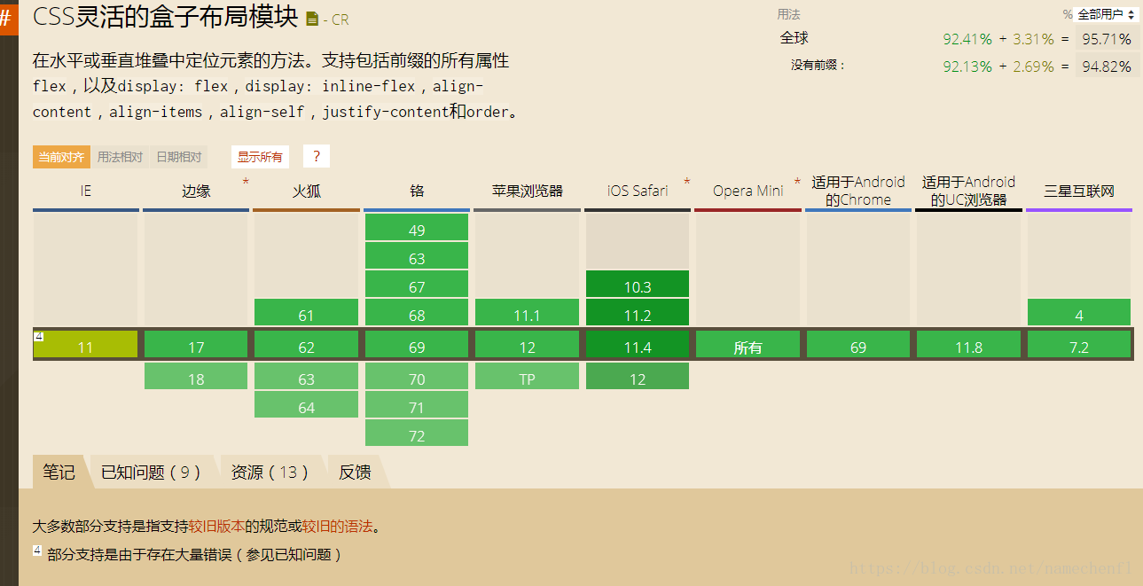The width and height of the screenshot is (1143, 586).
Task: Click the 火狐 browser header
Action: click(306, 191)
